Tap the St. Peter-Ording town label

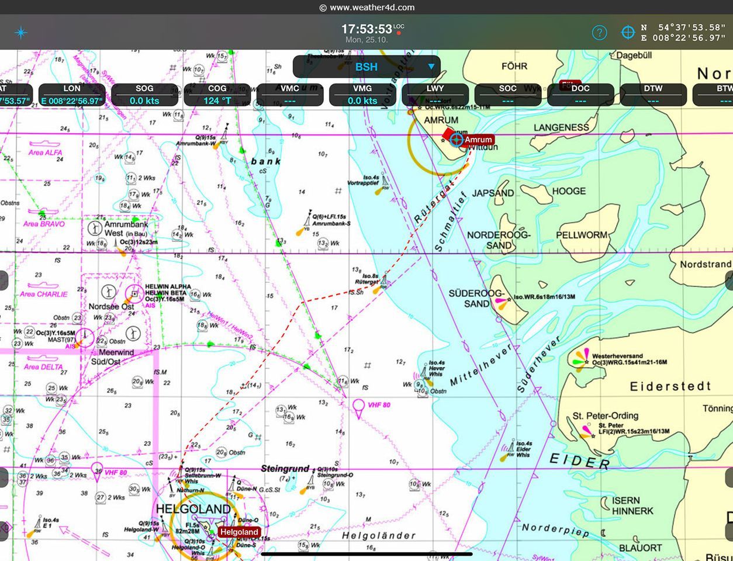coord(605,416)
